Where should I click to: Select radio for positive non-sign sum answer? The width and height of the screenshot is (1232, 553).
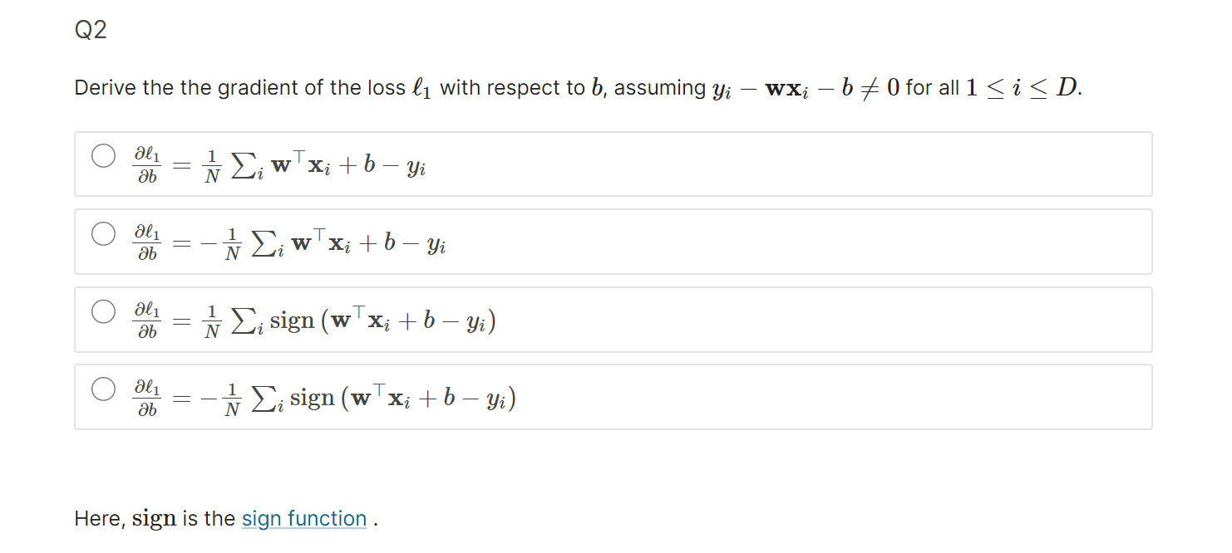103,155
